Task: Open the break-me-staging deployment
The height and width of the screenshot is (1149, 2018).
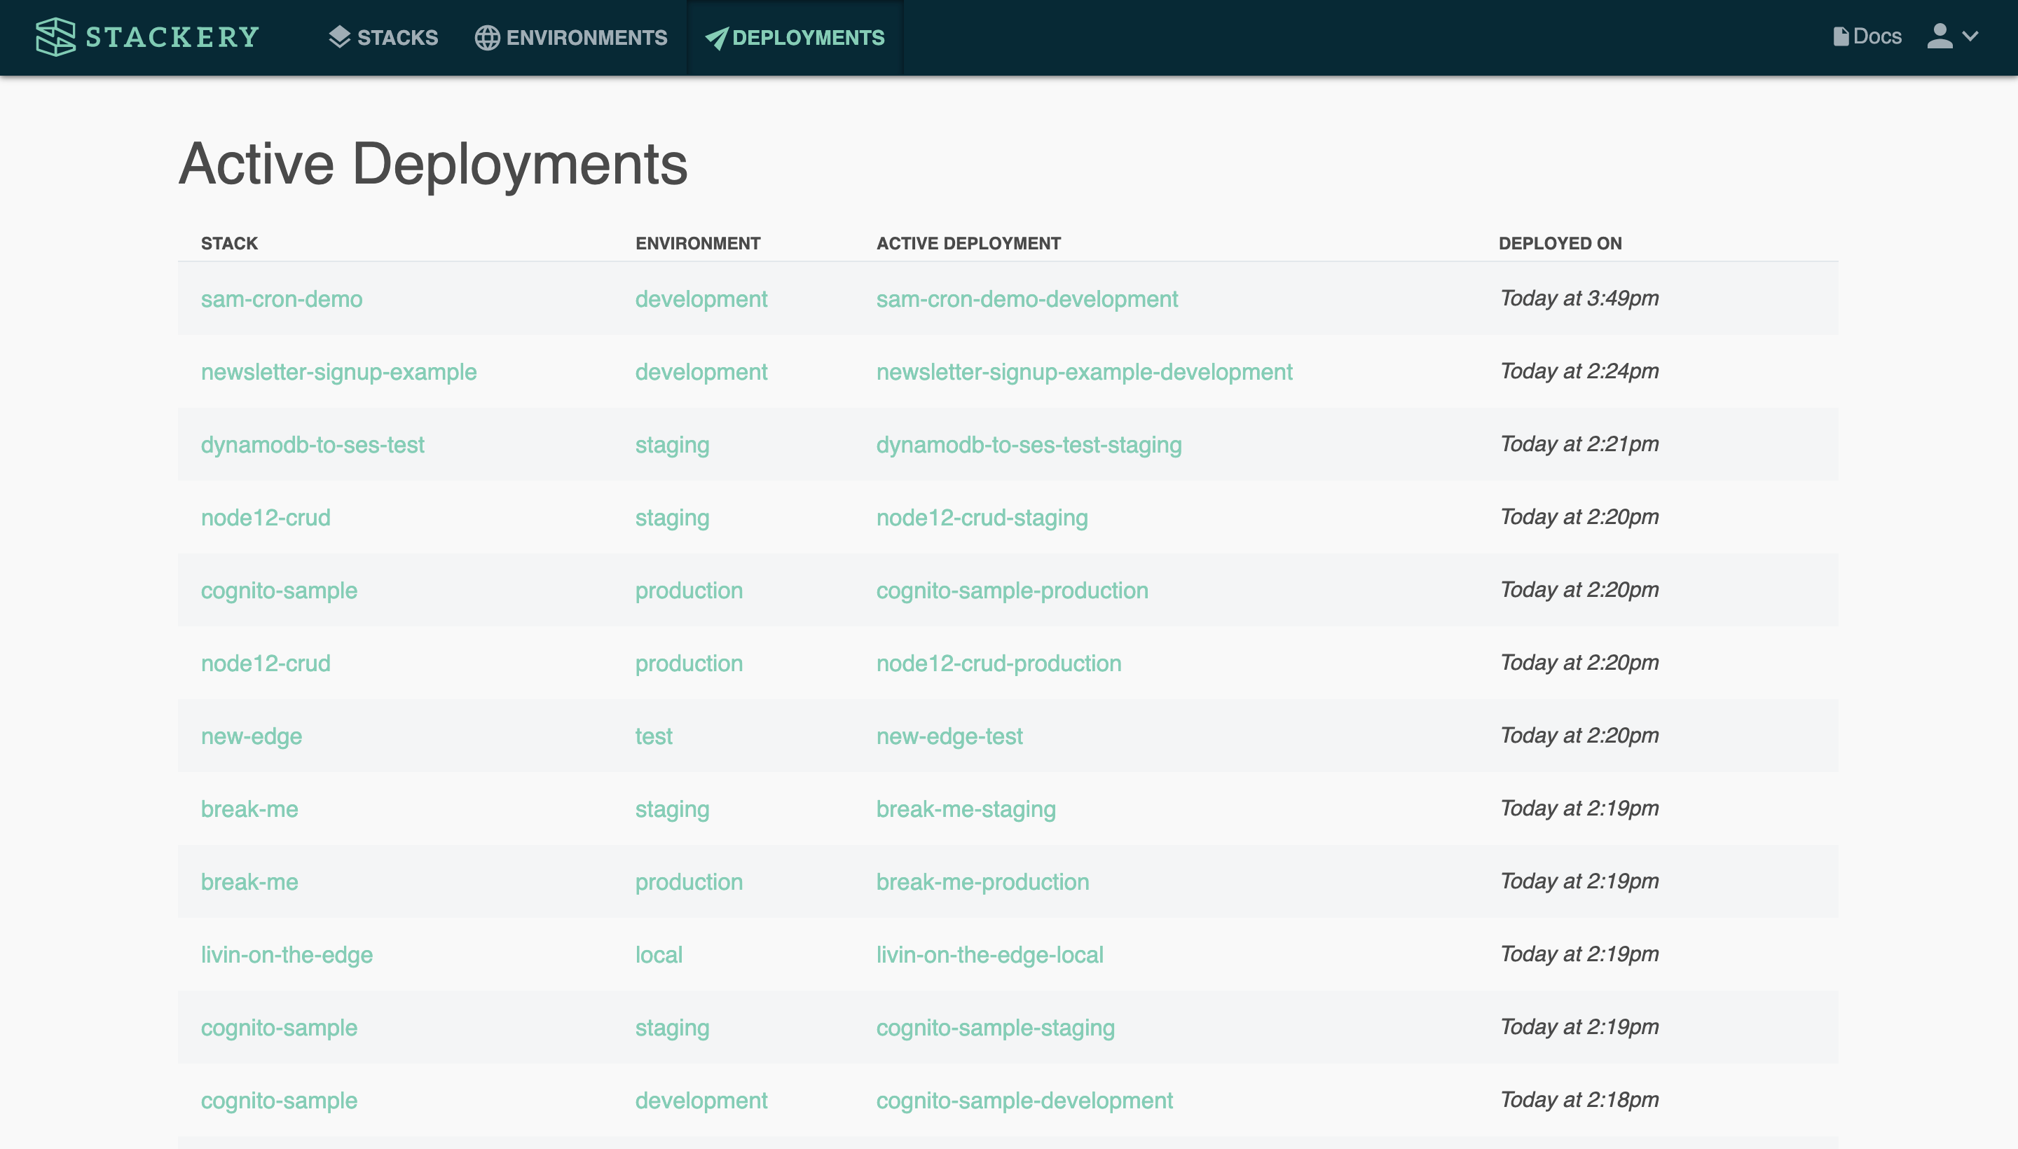Action: 966,809
